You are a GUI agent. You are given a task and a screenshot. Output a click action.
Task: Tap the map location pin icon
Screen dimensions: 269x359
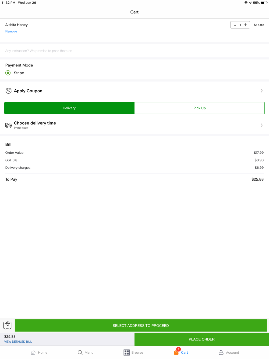click(8, 325)
